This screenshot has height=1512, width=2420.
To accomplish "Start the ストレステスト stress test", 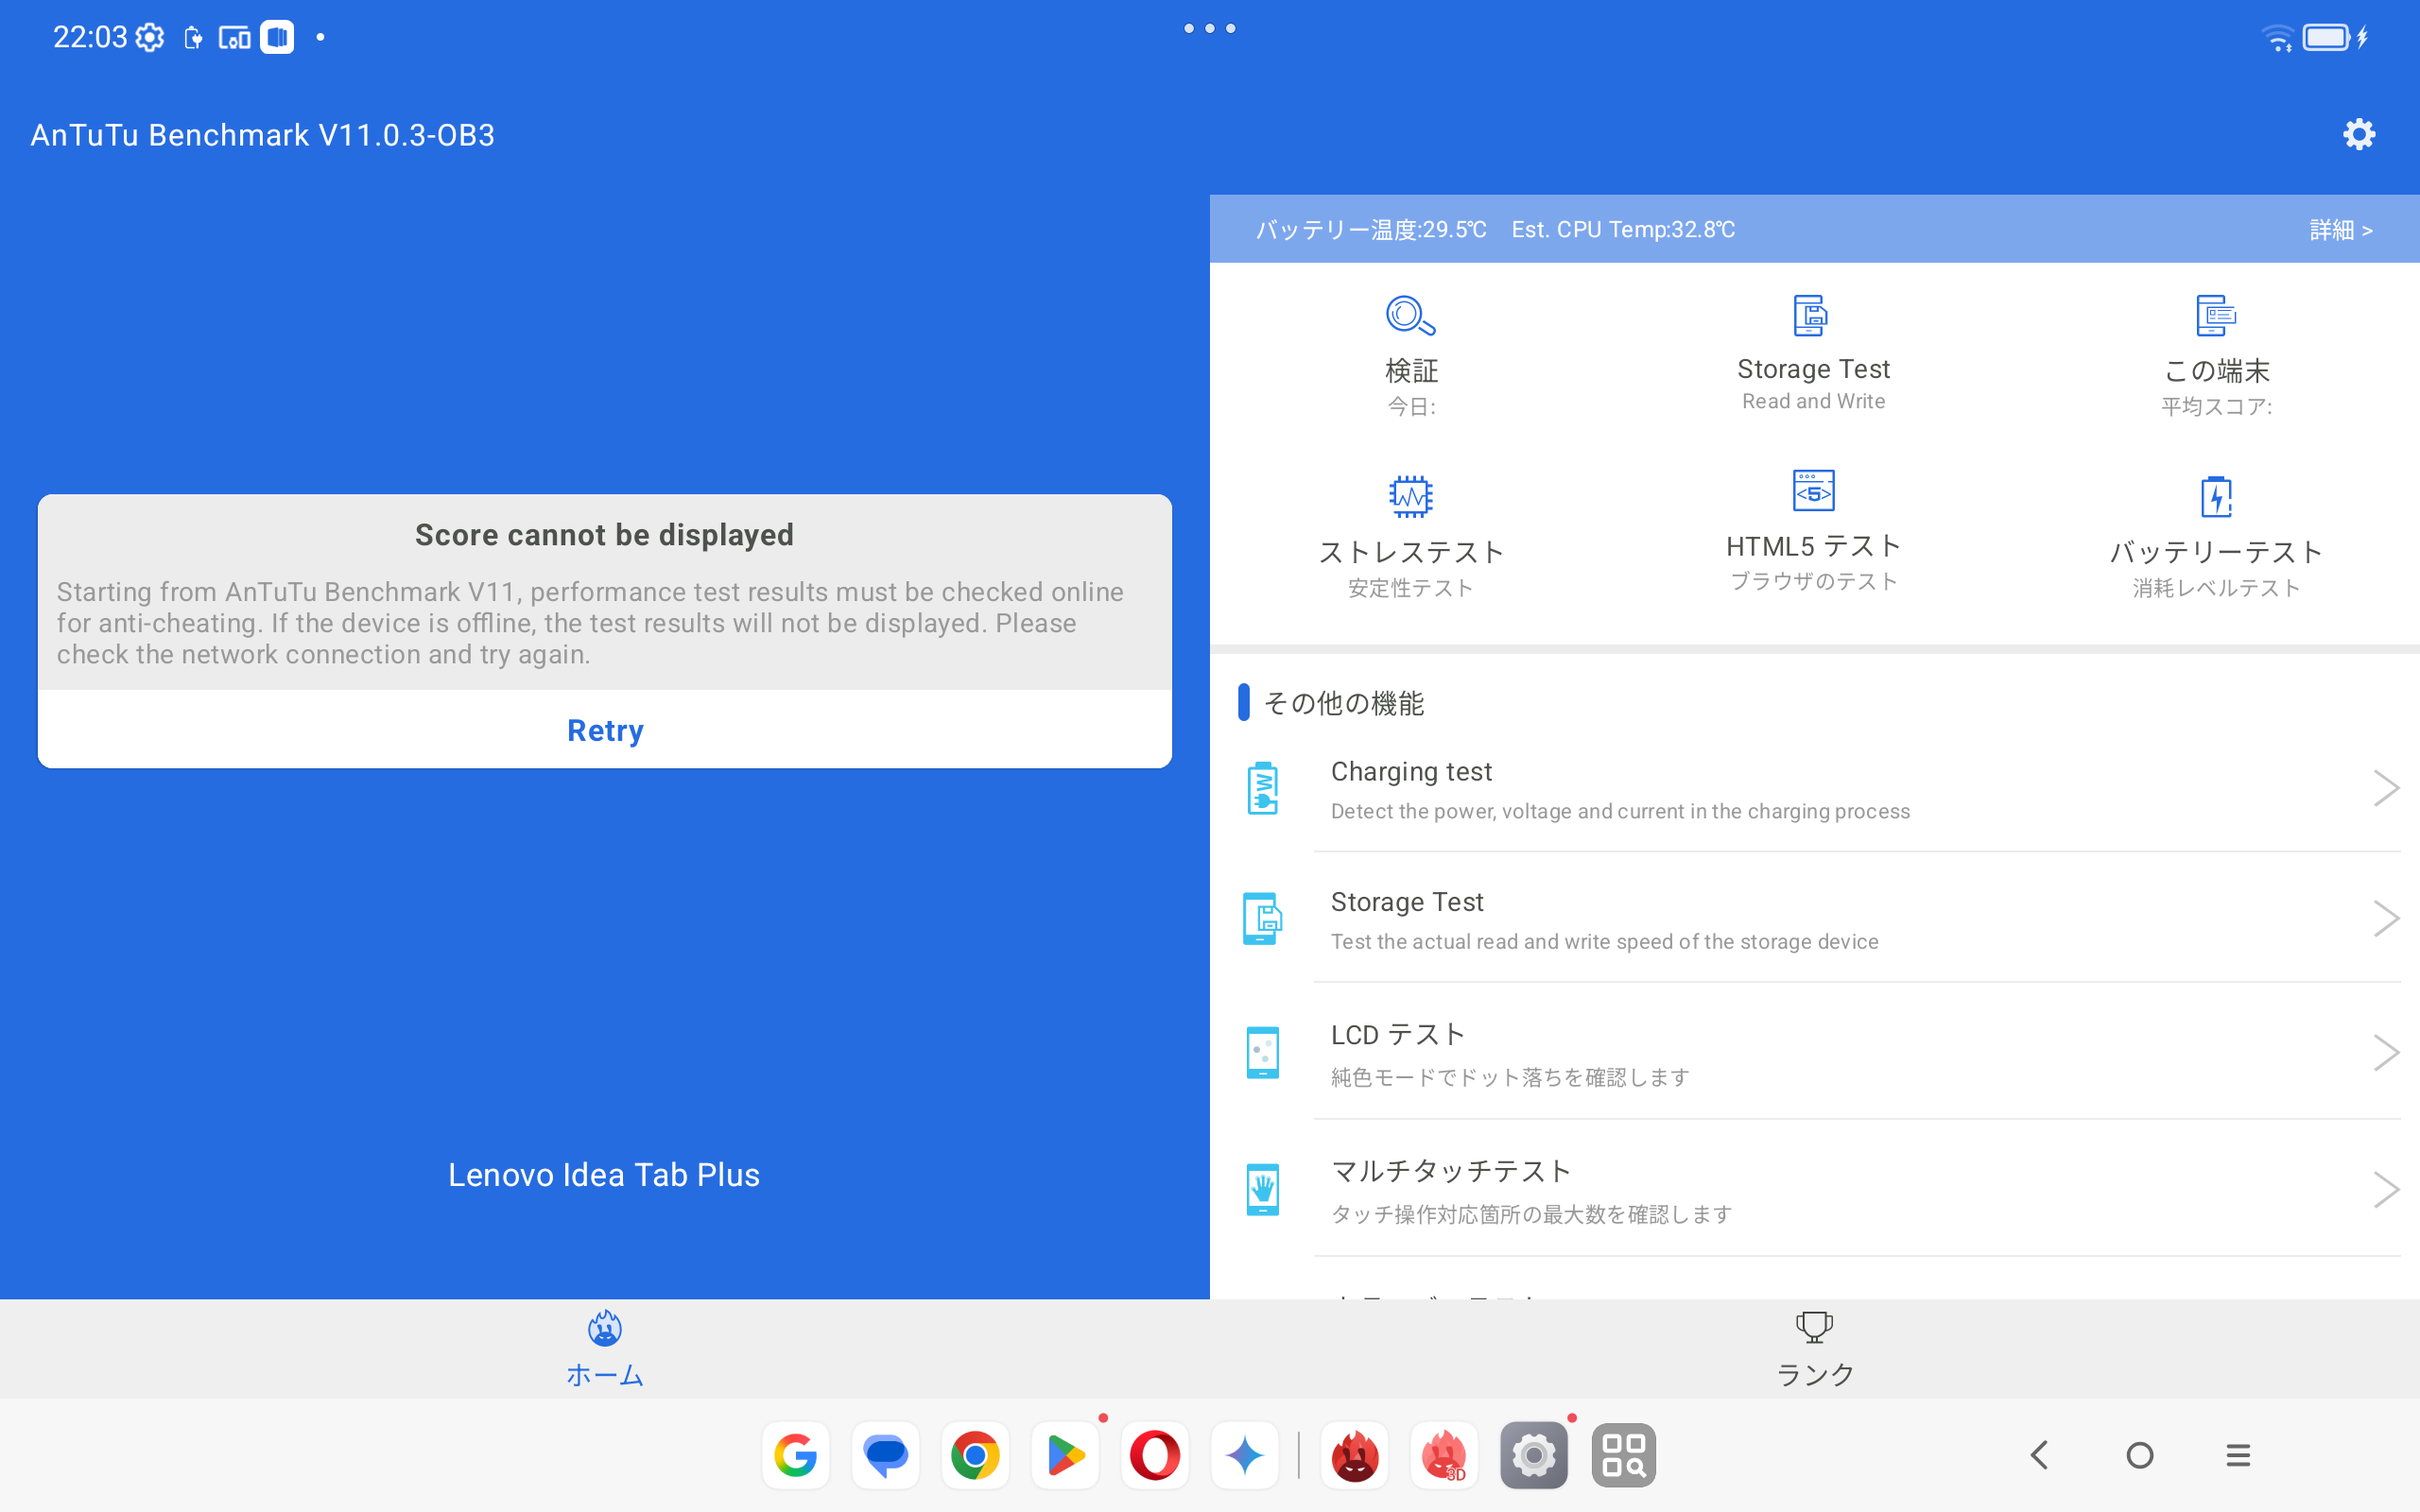I will click(1410, 497).
